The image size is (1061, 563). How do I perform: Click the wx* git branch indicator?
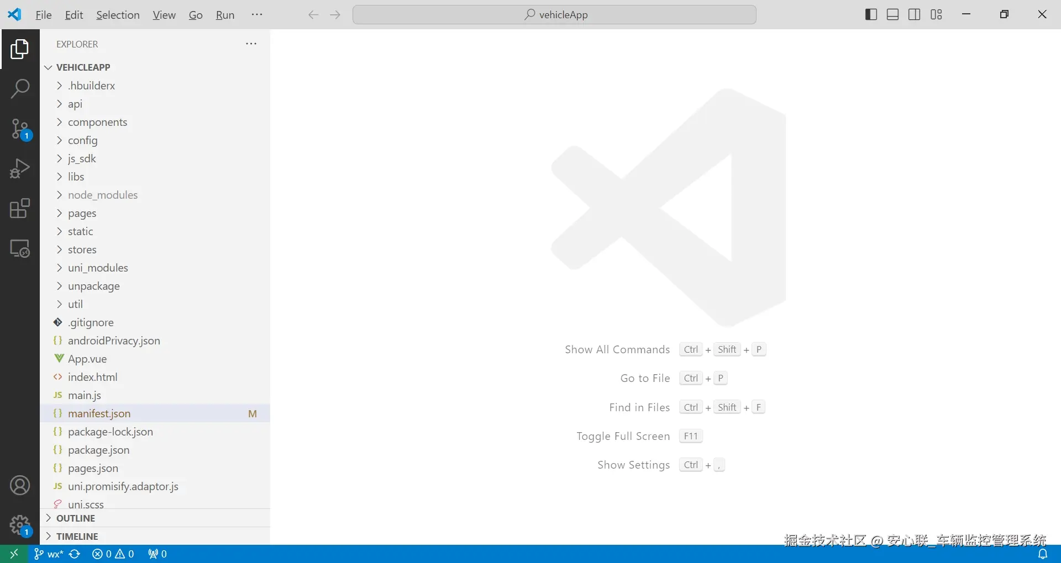49,554
